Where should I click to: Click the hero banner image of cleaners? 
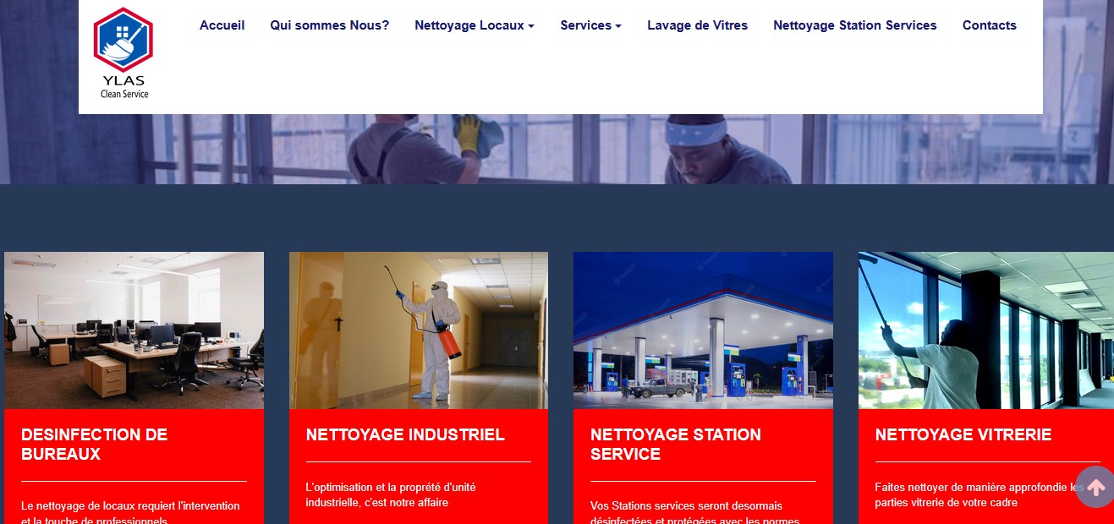coord(557,149)
